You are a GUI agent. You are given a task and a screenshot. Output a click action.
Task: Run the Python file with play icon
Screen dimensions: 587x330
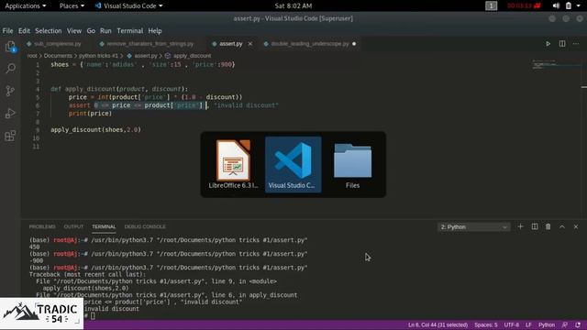coord(548,44)
